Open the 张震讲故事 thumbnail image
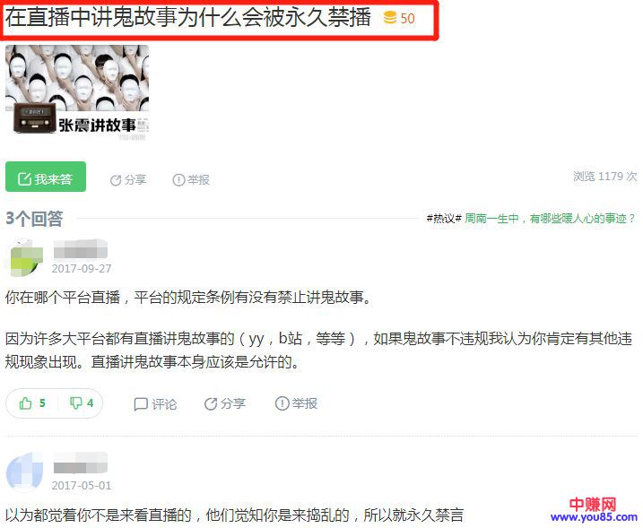643x528 pixels. pyautogui.click(x=77, y=91)
